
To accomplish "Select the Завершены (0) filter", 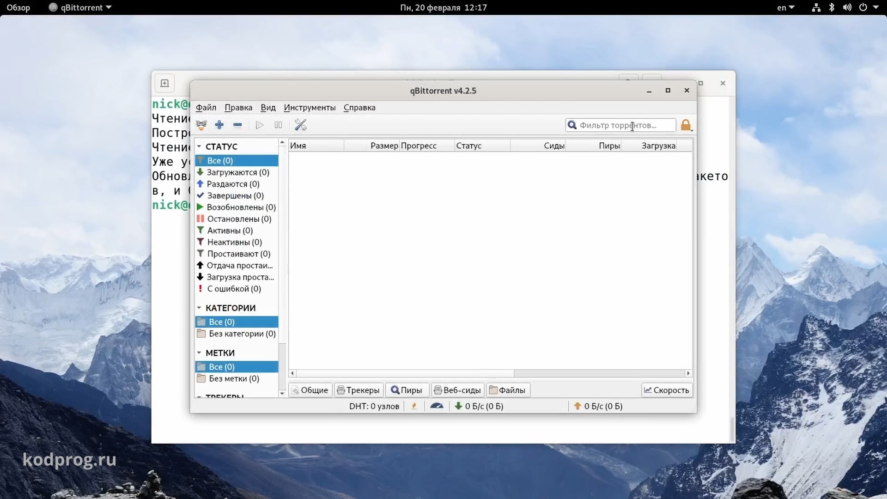I will click(237, 195).
